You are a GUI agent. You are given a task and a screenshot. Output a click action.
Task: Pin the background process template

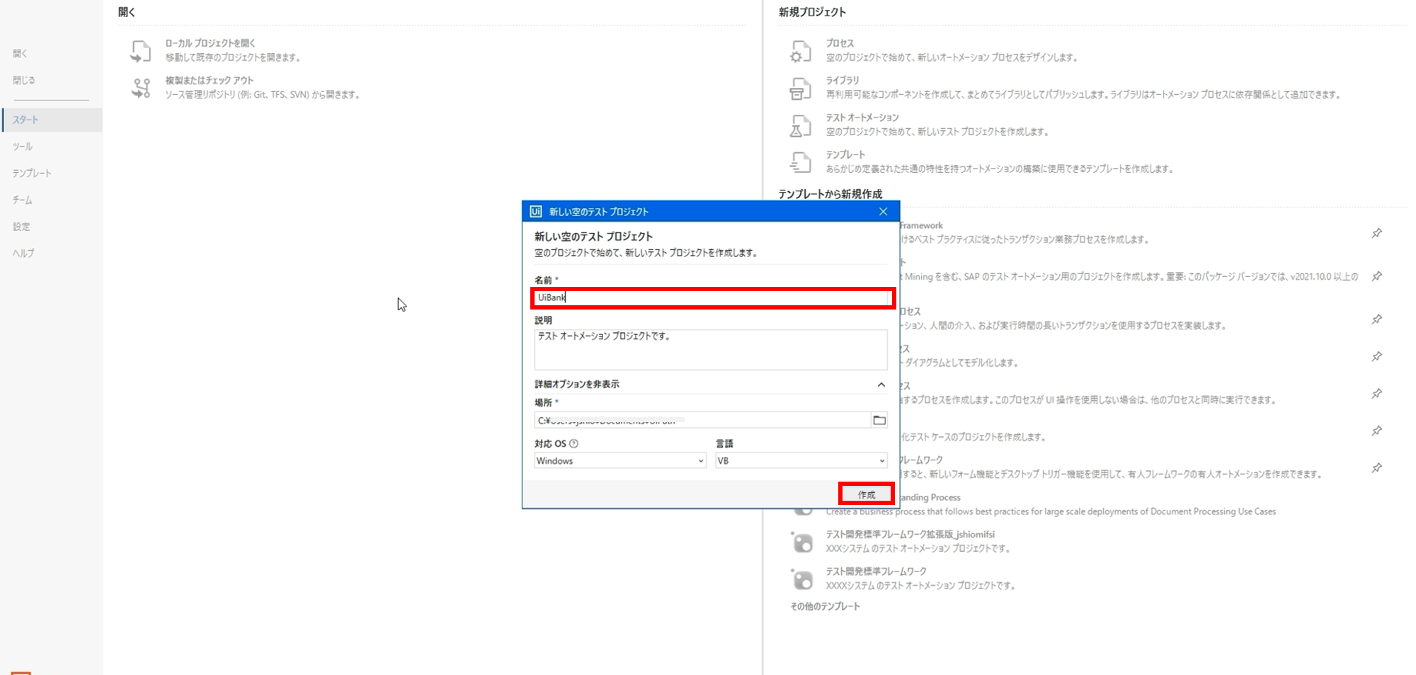point(1376,393)
